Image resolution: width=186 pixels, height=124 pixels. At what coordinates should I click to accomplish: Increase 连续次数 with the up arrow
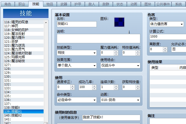pos(116,86)
